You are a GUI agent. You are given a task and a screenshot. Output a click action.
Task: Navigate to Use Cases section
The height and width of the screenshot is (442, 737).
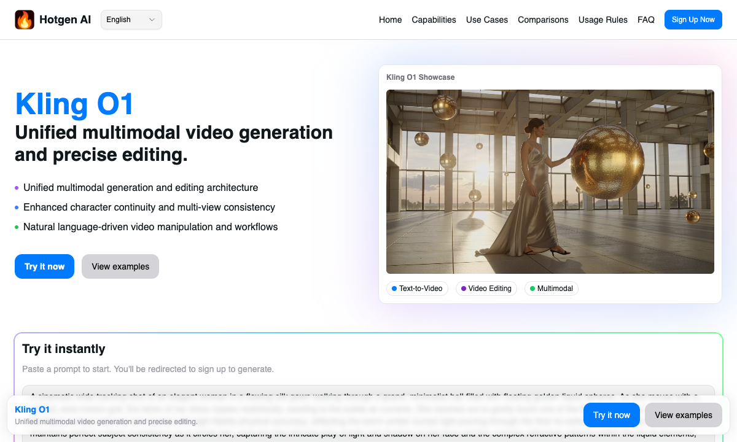pos(486,20)
